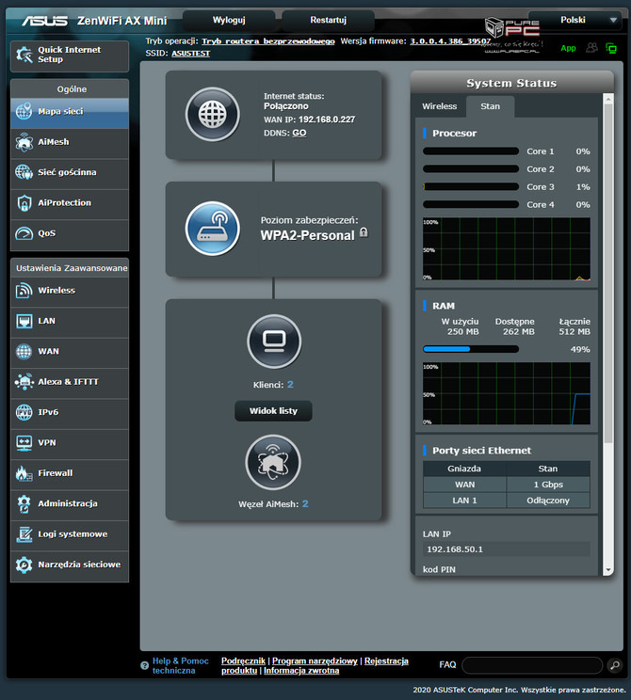Click the VPN icon
The width and height of the screenshot is (631, 700).
24,443
